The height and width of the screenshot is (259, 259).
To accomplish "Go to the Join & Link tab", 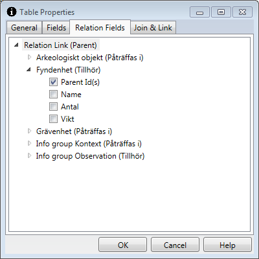I will pyautogui.click(x=153, y=28).
